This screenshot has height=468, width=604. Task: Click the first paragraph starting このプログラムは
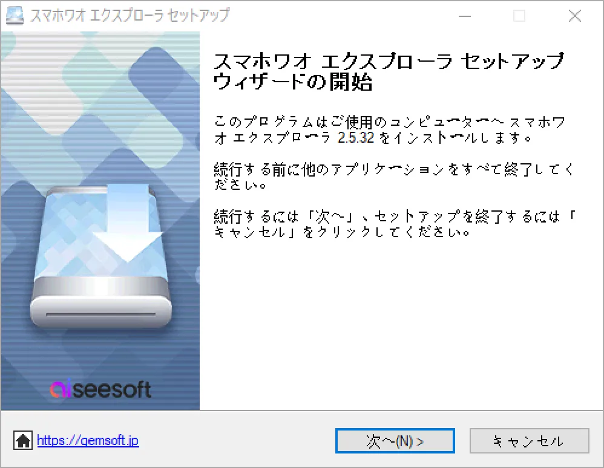[x=390, y=130]
